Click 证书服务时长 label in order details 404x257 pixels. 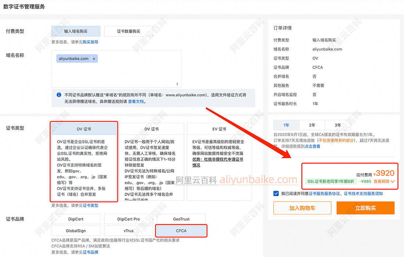point(285,104)
